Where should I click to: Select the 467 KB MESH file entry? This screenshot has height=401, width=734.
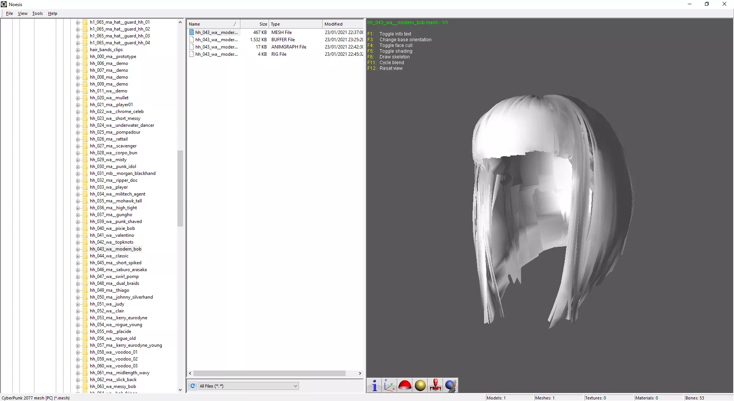[x=275, y=32]
